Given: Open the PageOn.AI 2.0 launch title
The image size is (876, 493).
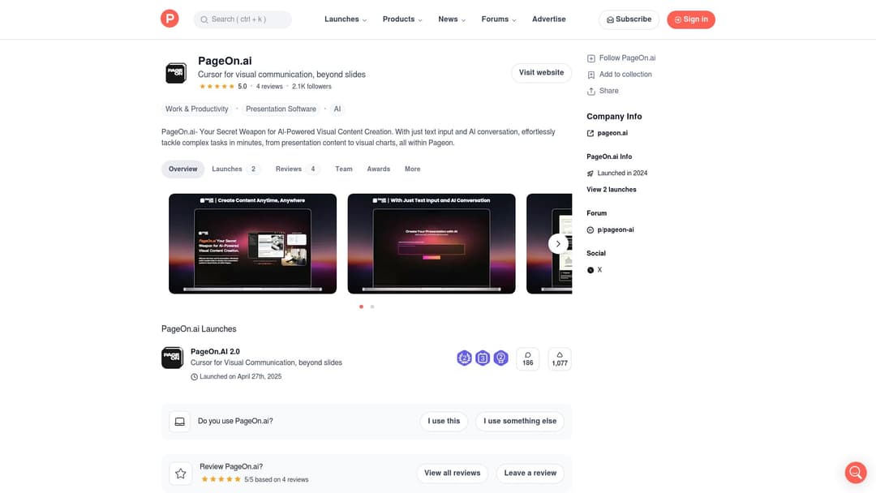Looking at the screenshot, I should [215, 352].
